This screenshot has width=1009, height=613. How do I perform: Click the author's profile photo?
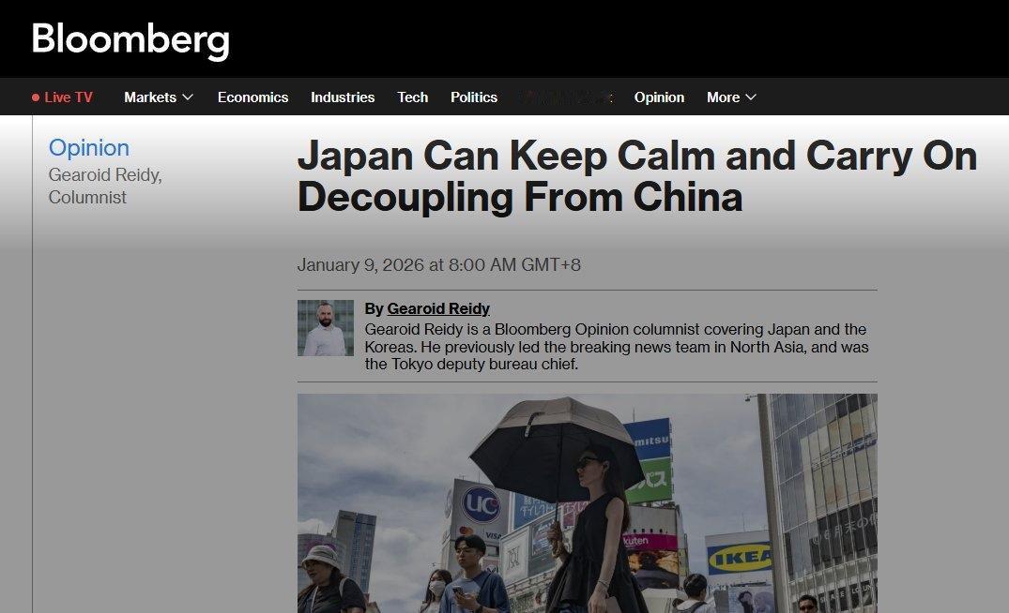[x=325, y=327]
